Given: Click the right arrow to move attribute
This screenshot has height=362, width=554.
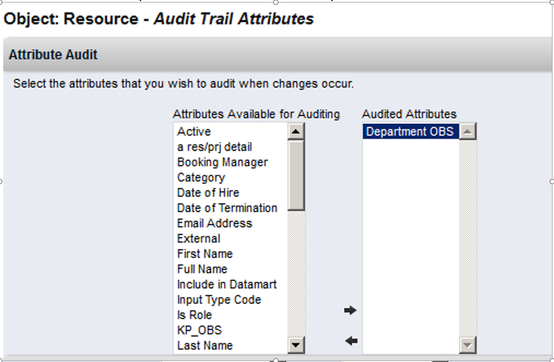Looking at the screenshot, I should tap(350, 310).
